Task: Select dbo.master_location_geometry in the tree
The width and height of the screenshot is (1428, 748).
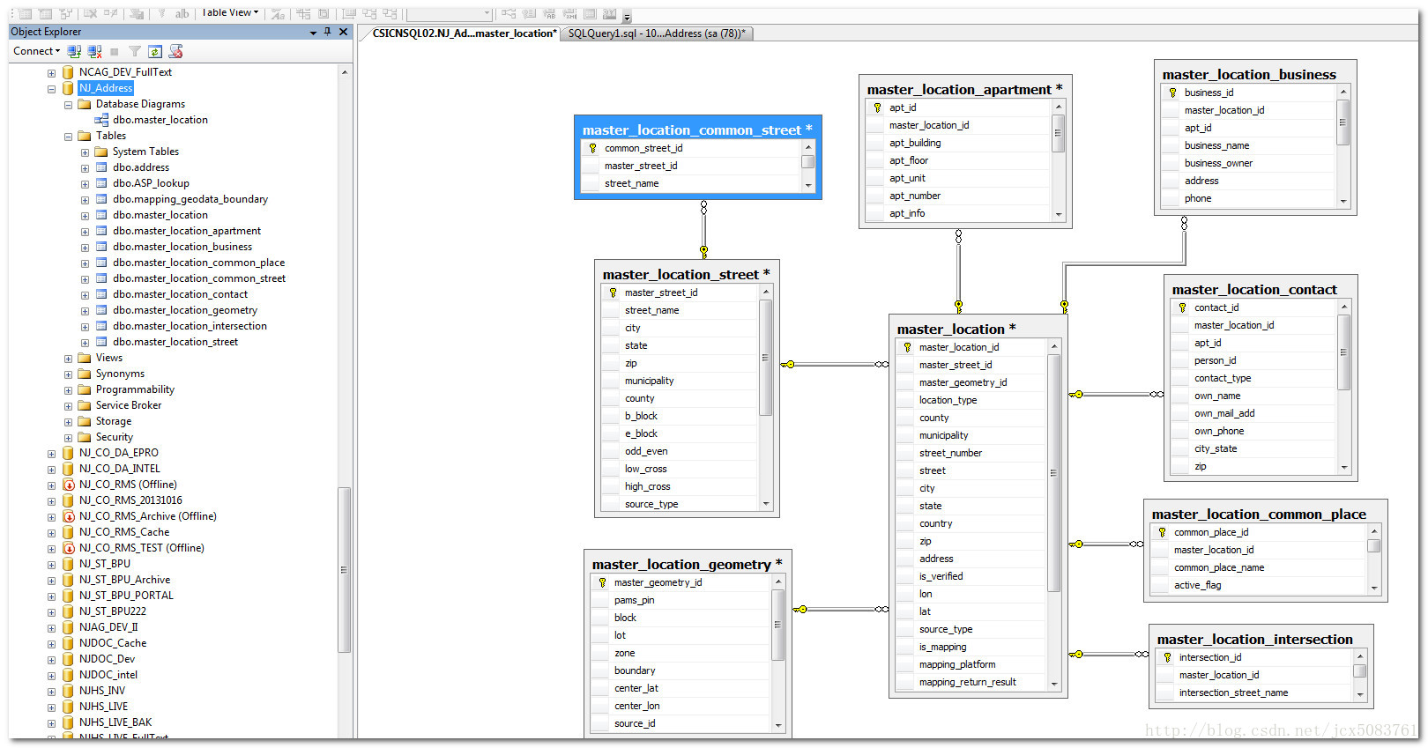Action: (x=185, y=310)
